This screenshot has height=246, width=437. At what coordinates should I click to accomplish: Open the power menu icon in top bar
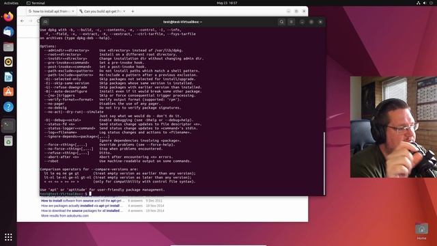coord(431,3)
